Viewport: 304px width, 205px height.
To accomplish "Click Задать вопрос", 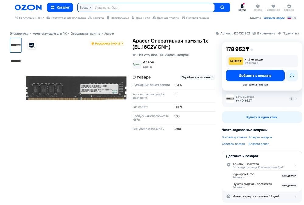I will 174,55.
